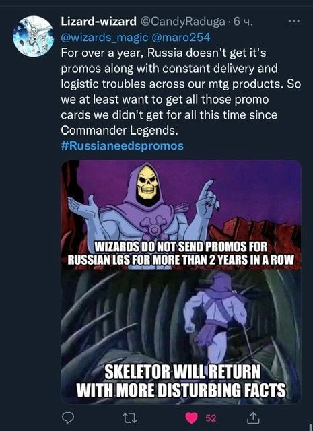Open the #Russianeedspromos hashtag
Screen dimensions: 313x431
[123, 145]
